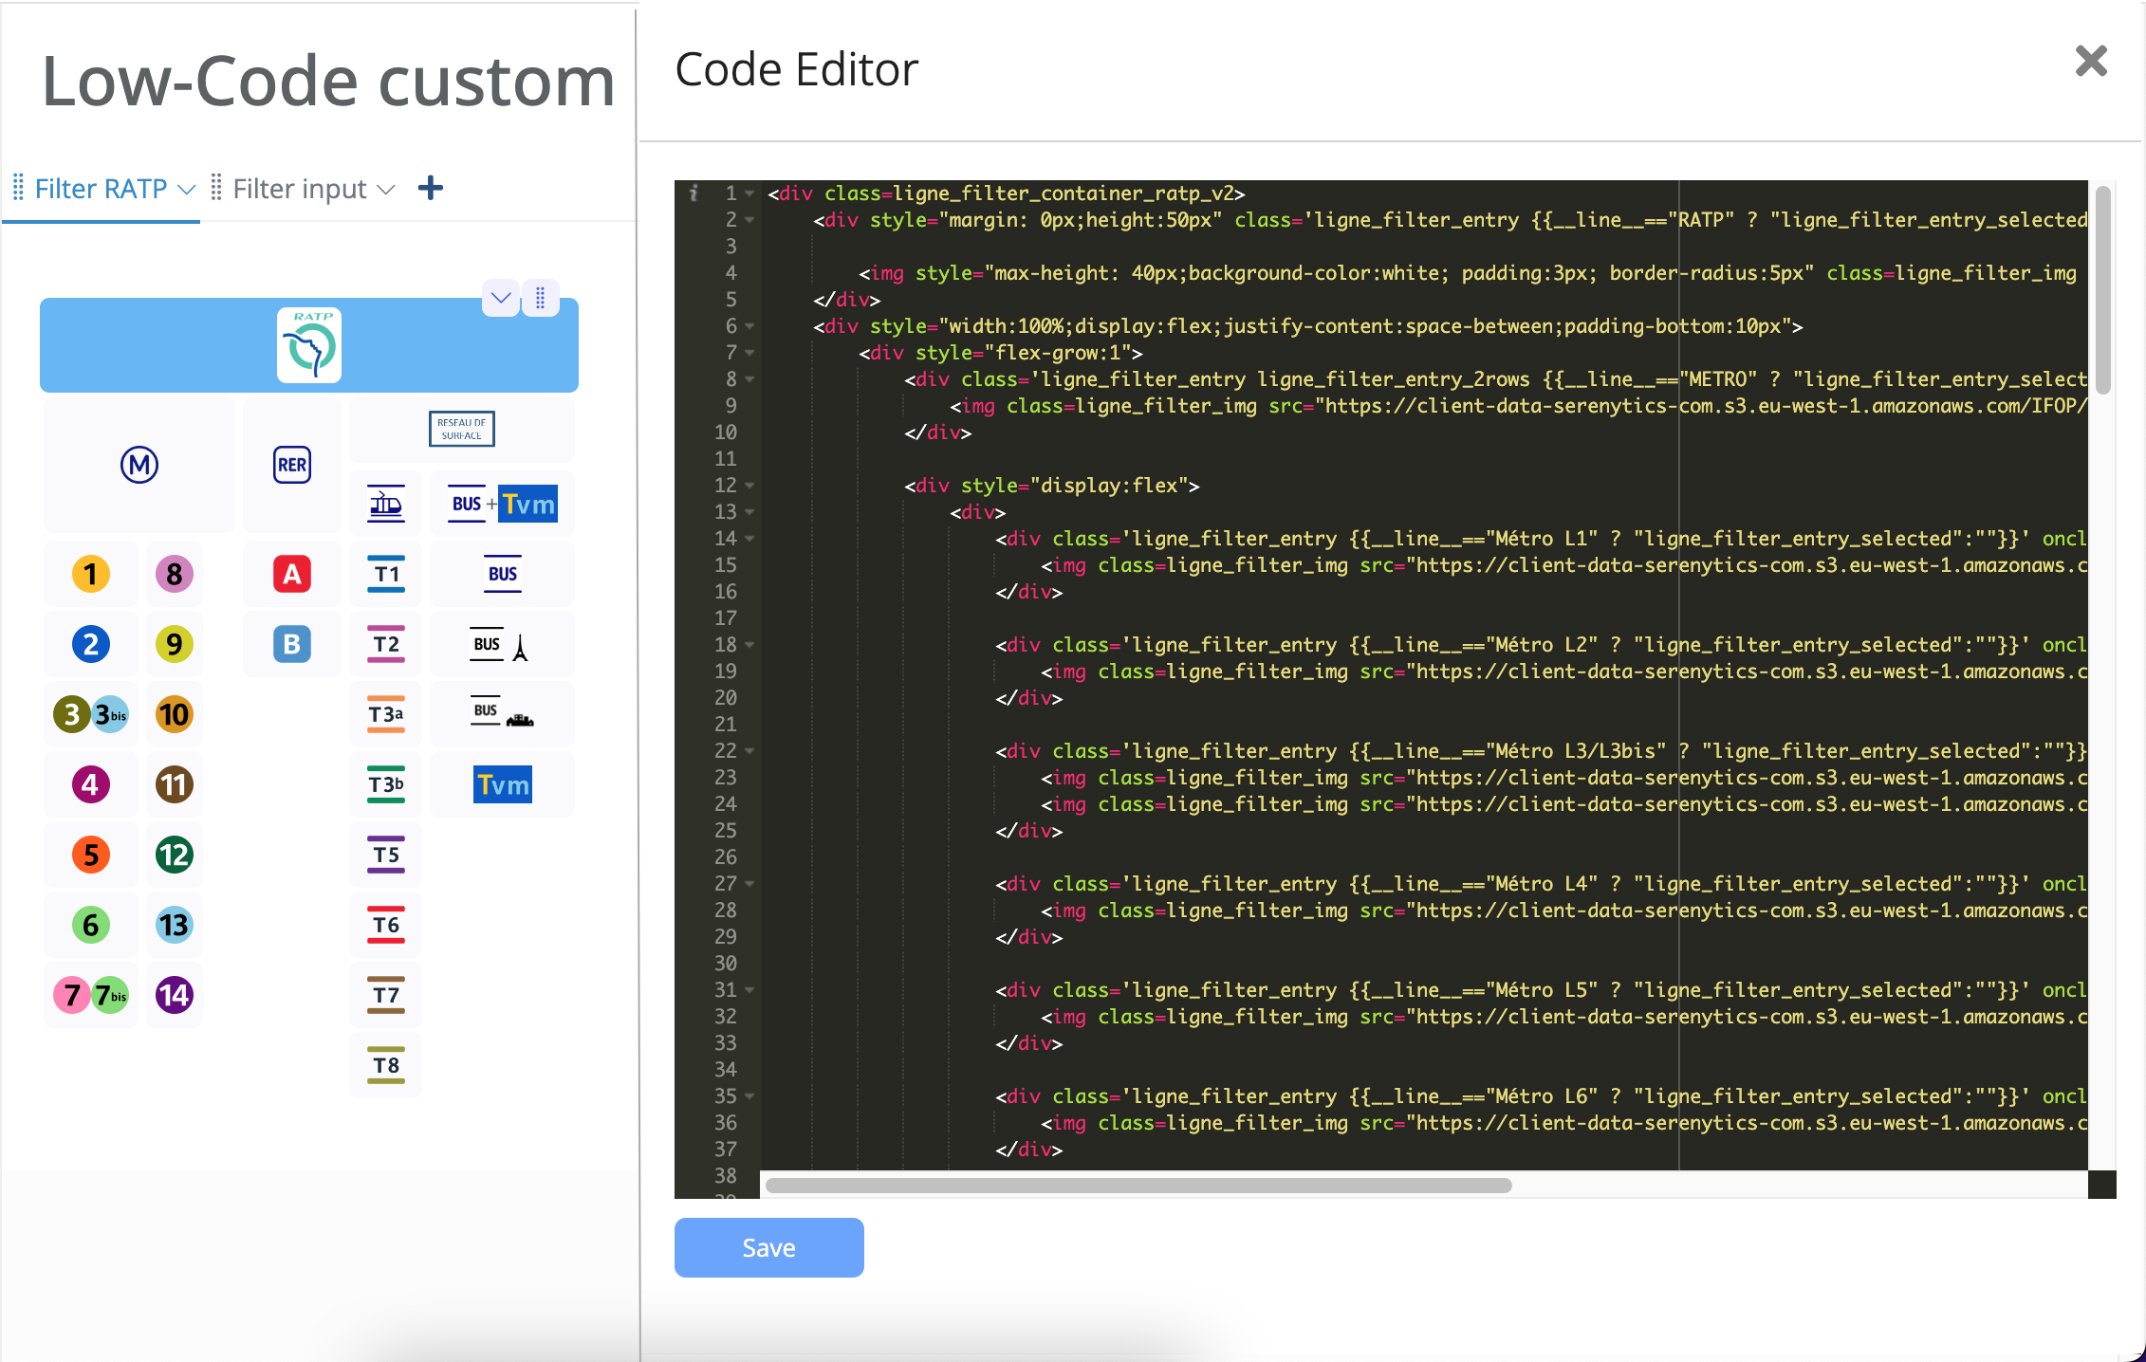Select the BUS + Tvm icon
2146x1362 pixels.
[x=503, y=504]
